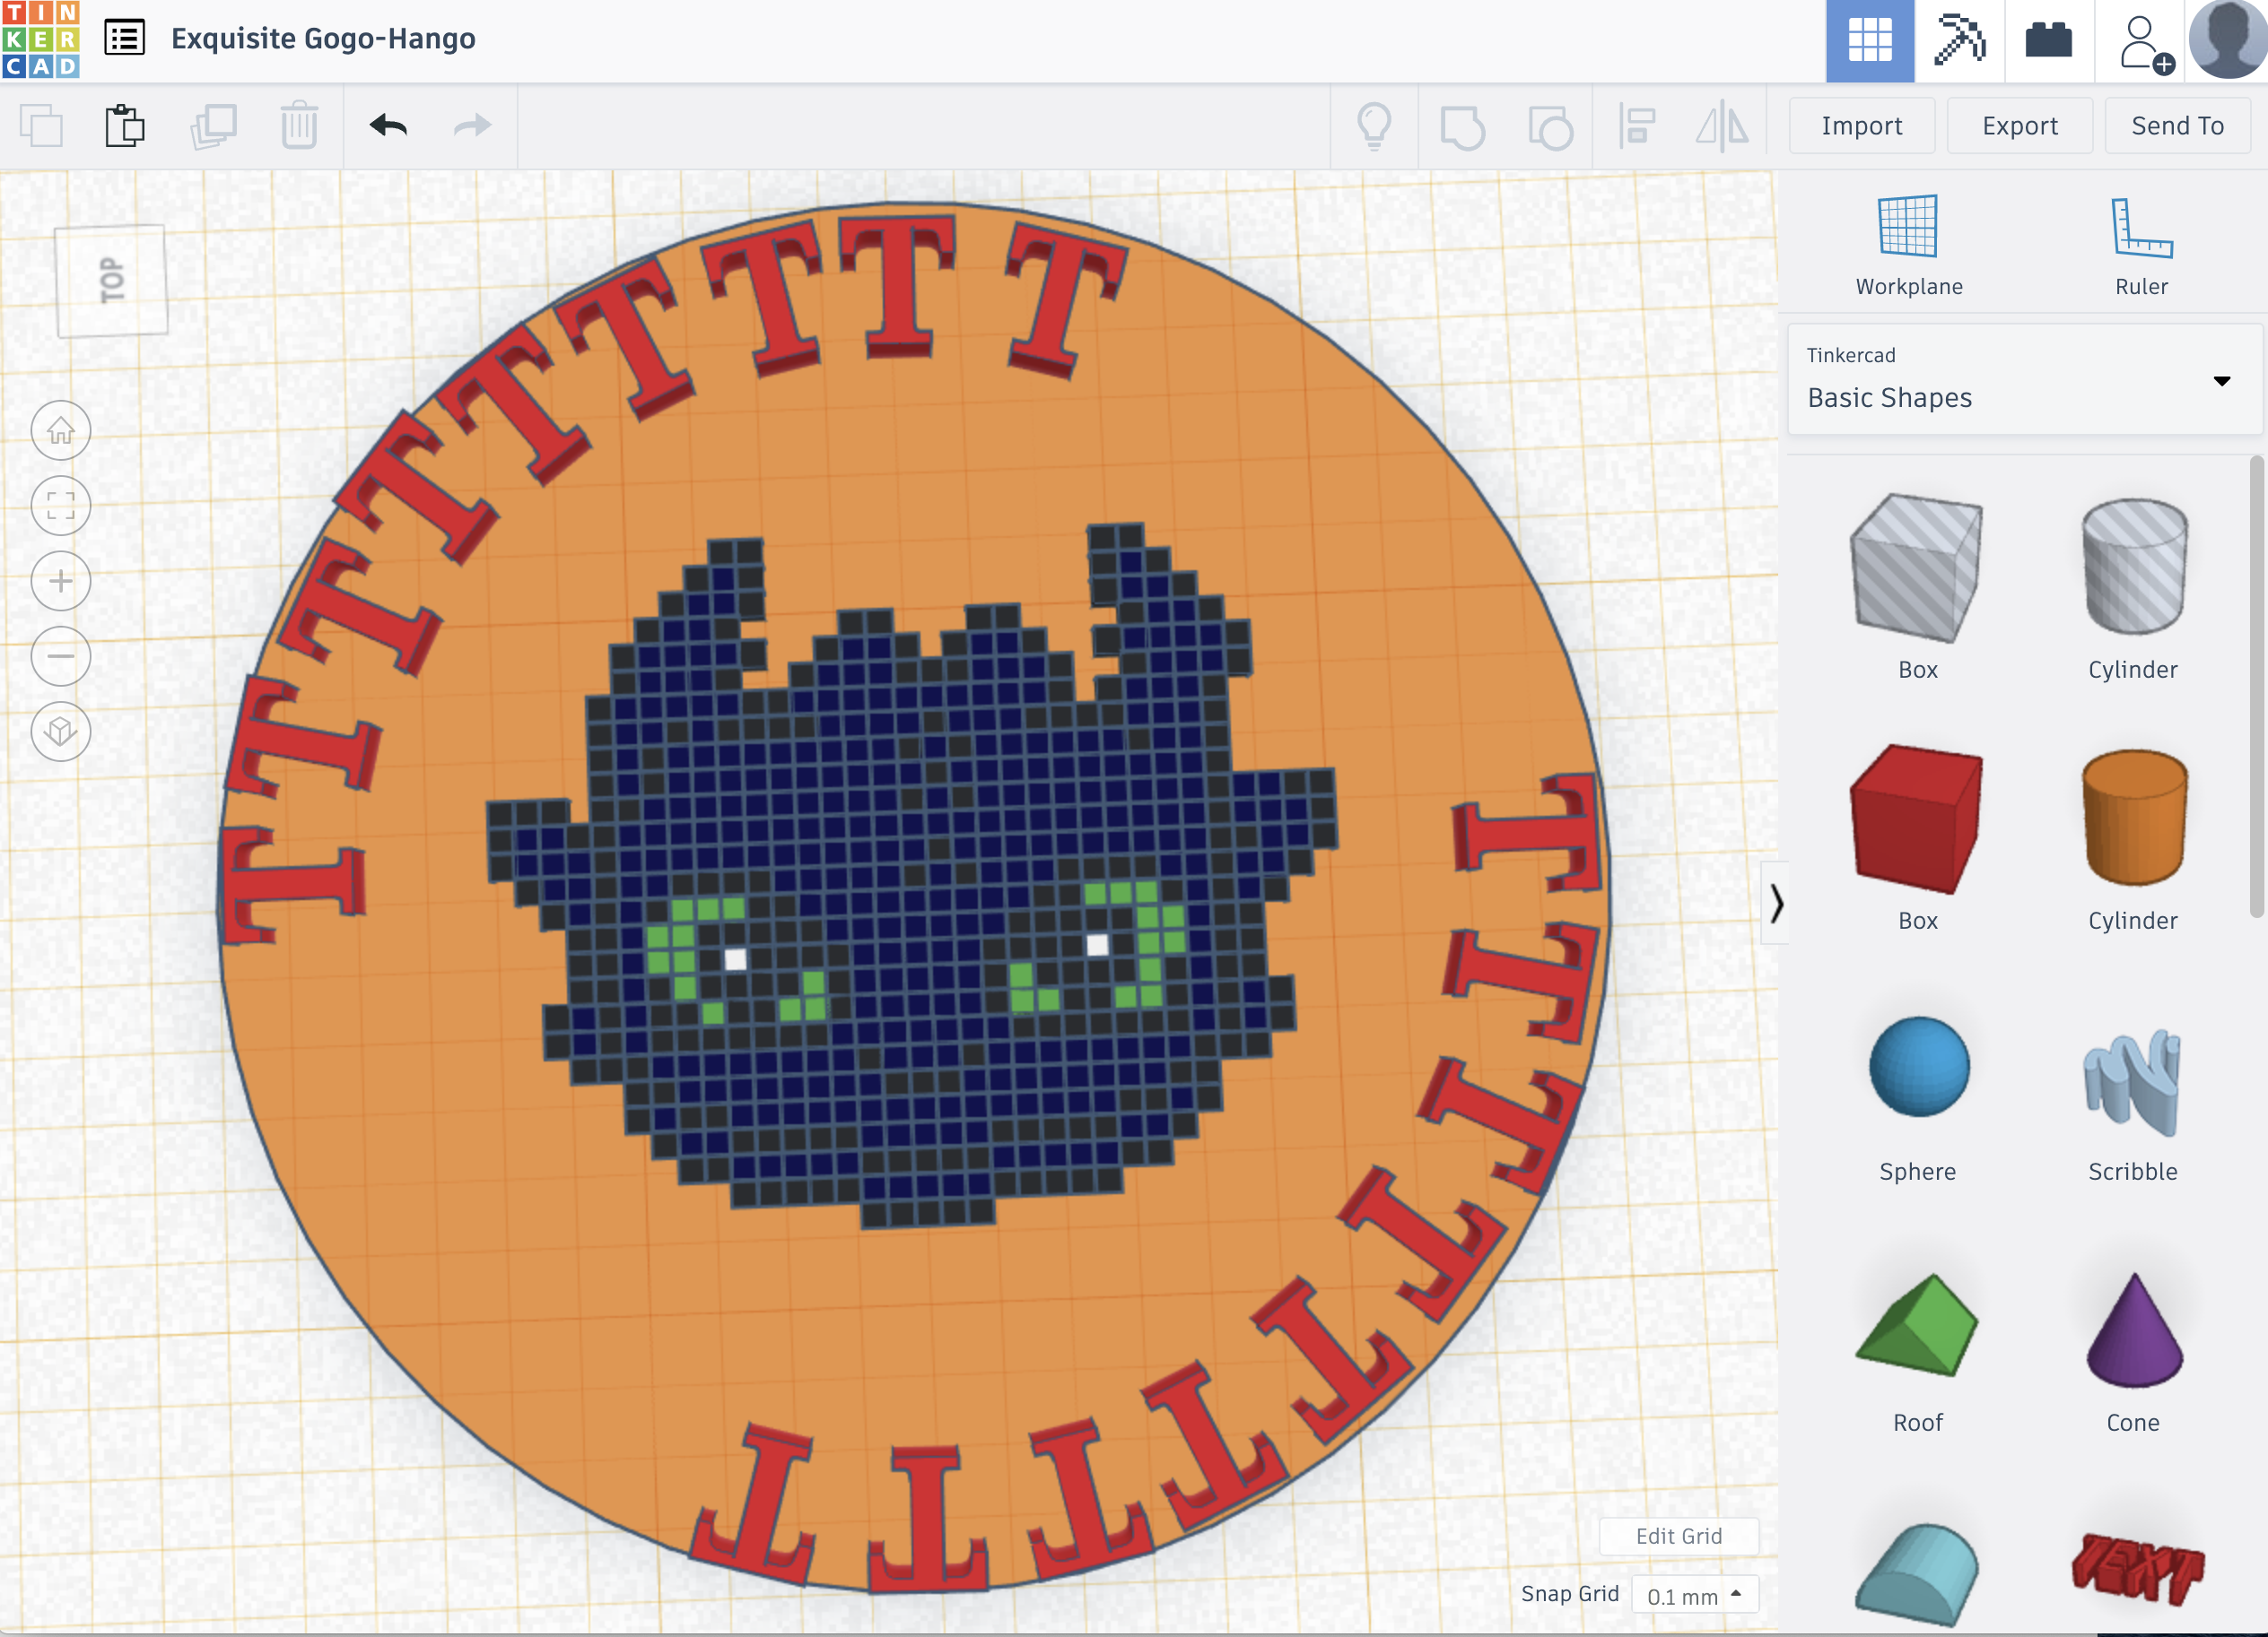Collapse the shapes panel arrow
The width and height of the screenshot is (2268, 1637).
1775,903
